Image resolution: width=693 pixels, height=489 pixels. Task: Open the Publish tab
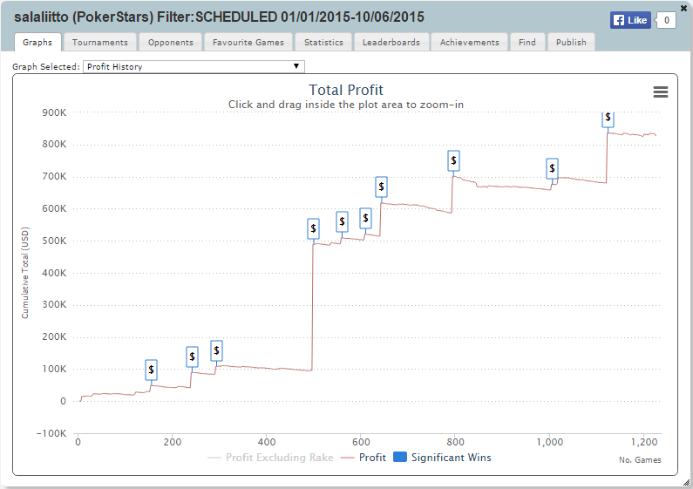[x=571, y=43]
